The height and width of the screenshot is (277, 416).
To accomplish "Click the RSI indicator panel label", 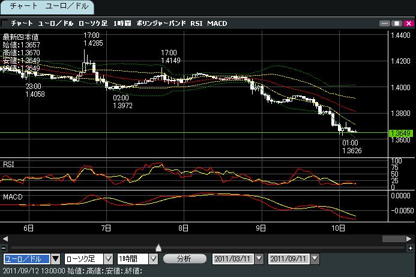I will (9, 163).
